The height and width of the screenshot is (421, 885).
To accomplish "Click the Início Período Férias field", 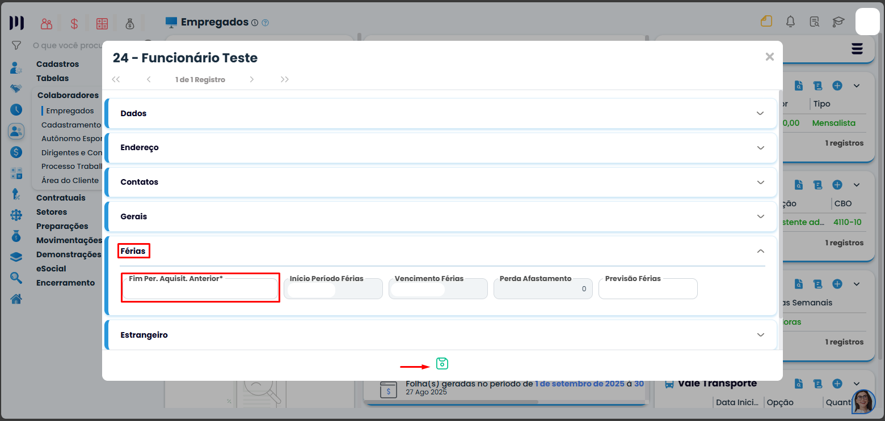I will pyautogui.click(x=333, y=288).
